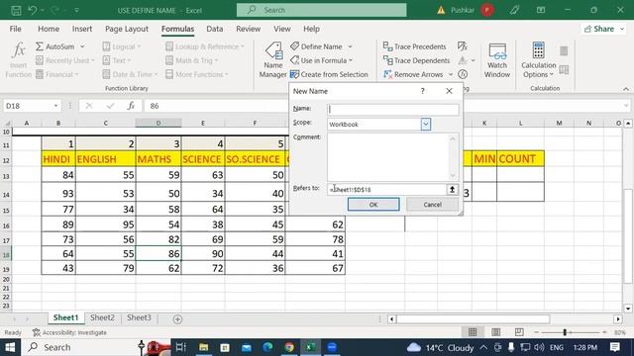Select cell with value 90
The image size is (634, 356).
pos(203,254)
